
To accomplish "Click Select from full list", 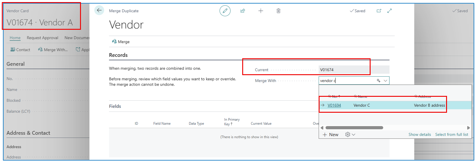I will coord(452,135).
